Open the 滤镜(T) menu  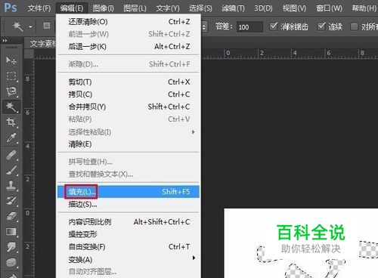pos(233,8)
